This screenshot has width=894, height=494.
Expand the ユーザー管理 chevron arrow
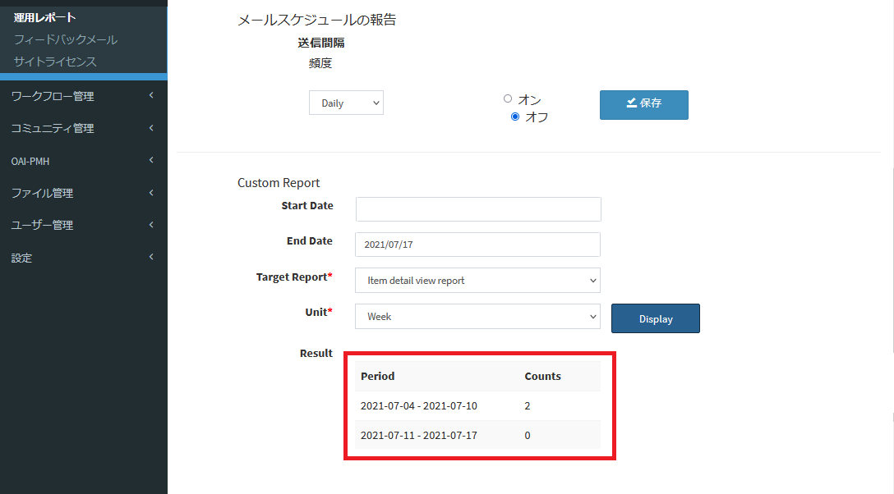tap(151, 225)
